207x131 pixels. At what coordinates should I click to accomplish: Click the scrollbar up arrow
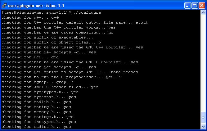pos(203,12)
